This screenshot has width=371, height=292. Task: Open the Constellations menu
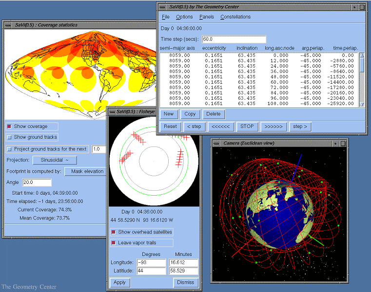pyautogui.click(x=235, y=17)
